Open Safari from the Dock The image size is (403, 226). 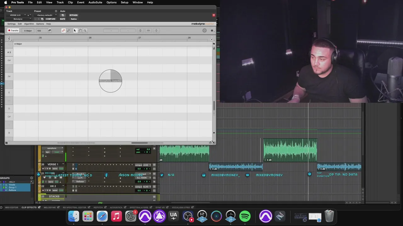coord(102,216)
